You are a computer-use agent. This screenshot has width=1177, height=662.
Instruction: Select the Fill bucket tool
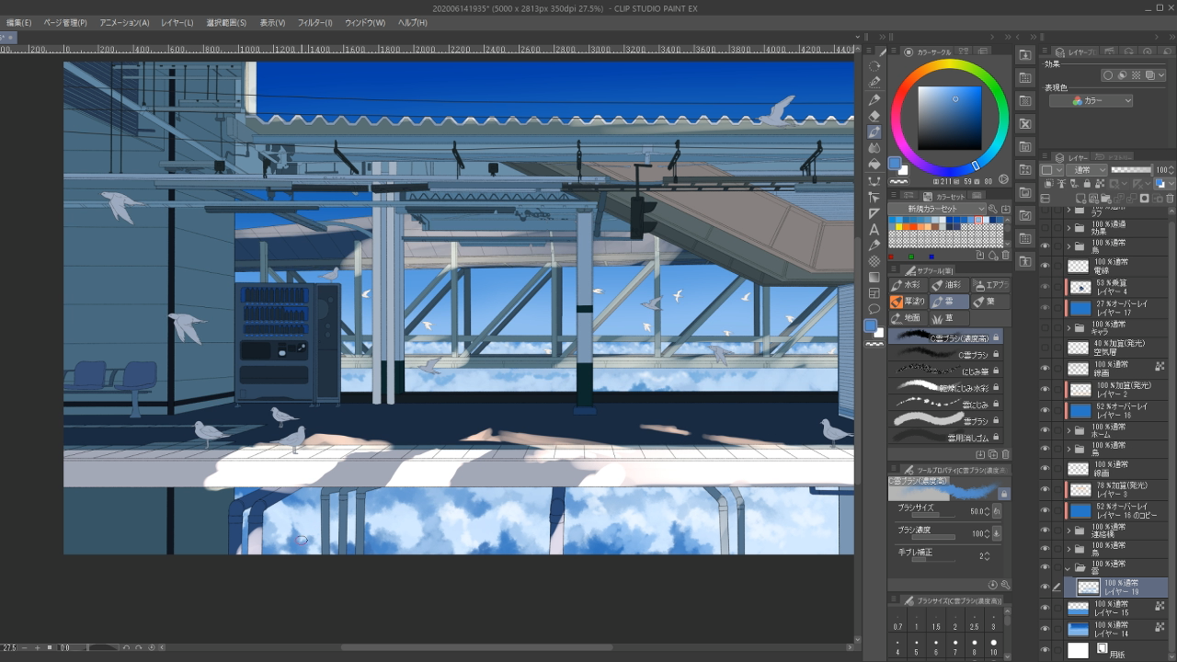coord(874,165)
